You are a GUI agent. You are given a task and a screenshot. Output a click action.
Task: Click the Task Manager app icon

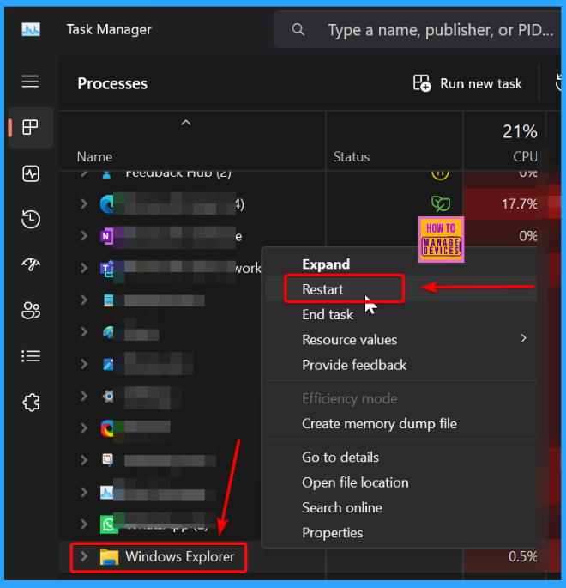[x=31, y=29]
